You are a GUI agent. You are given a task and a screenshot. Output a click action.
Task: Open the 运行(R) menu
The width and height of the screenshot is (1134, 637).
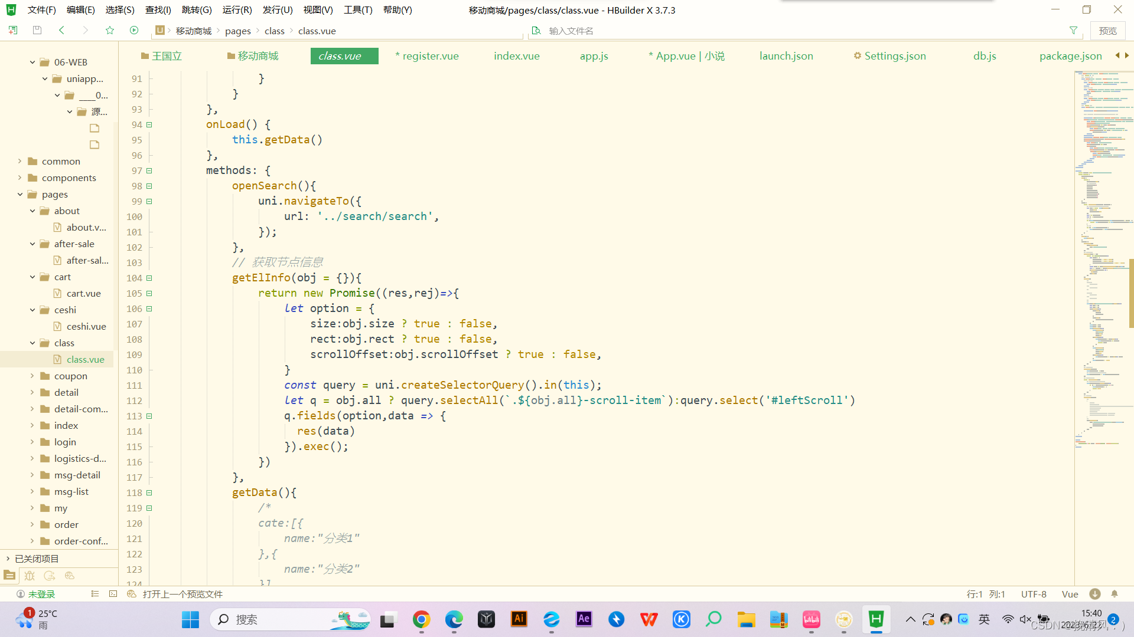pos(237,10)
